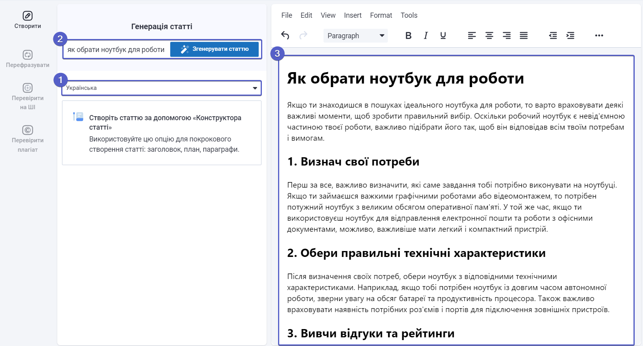Open the Перефразувати tool
Viewport: 643px width, 346px height.
[28, 59]
